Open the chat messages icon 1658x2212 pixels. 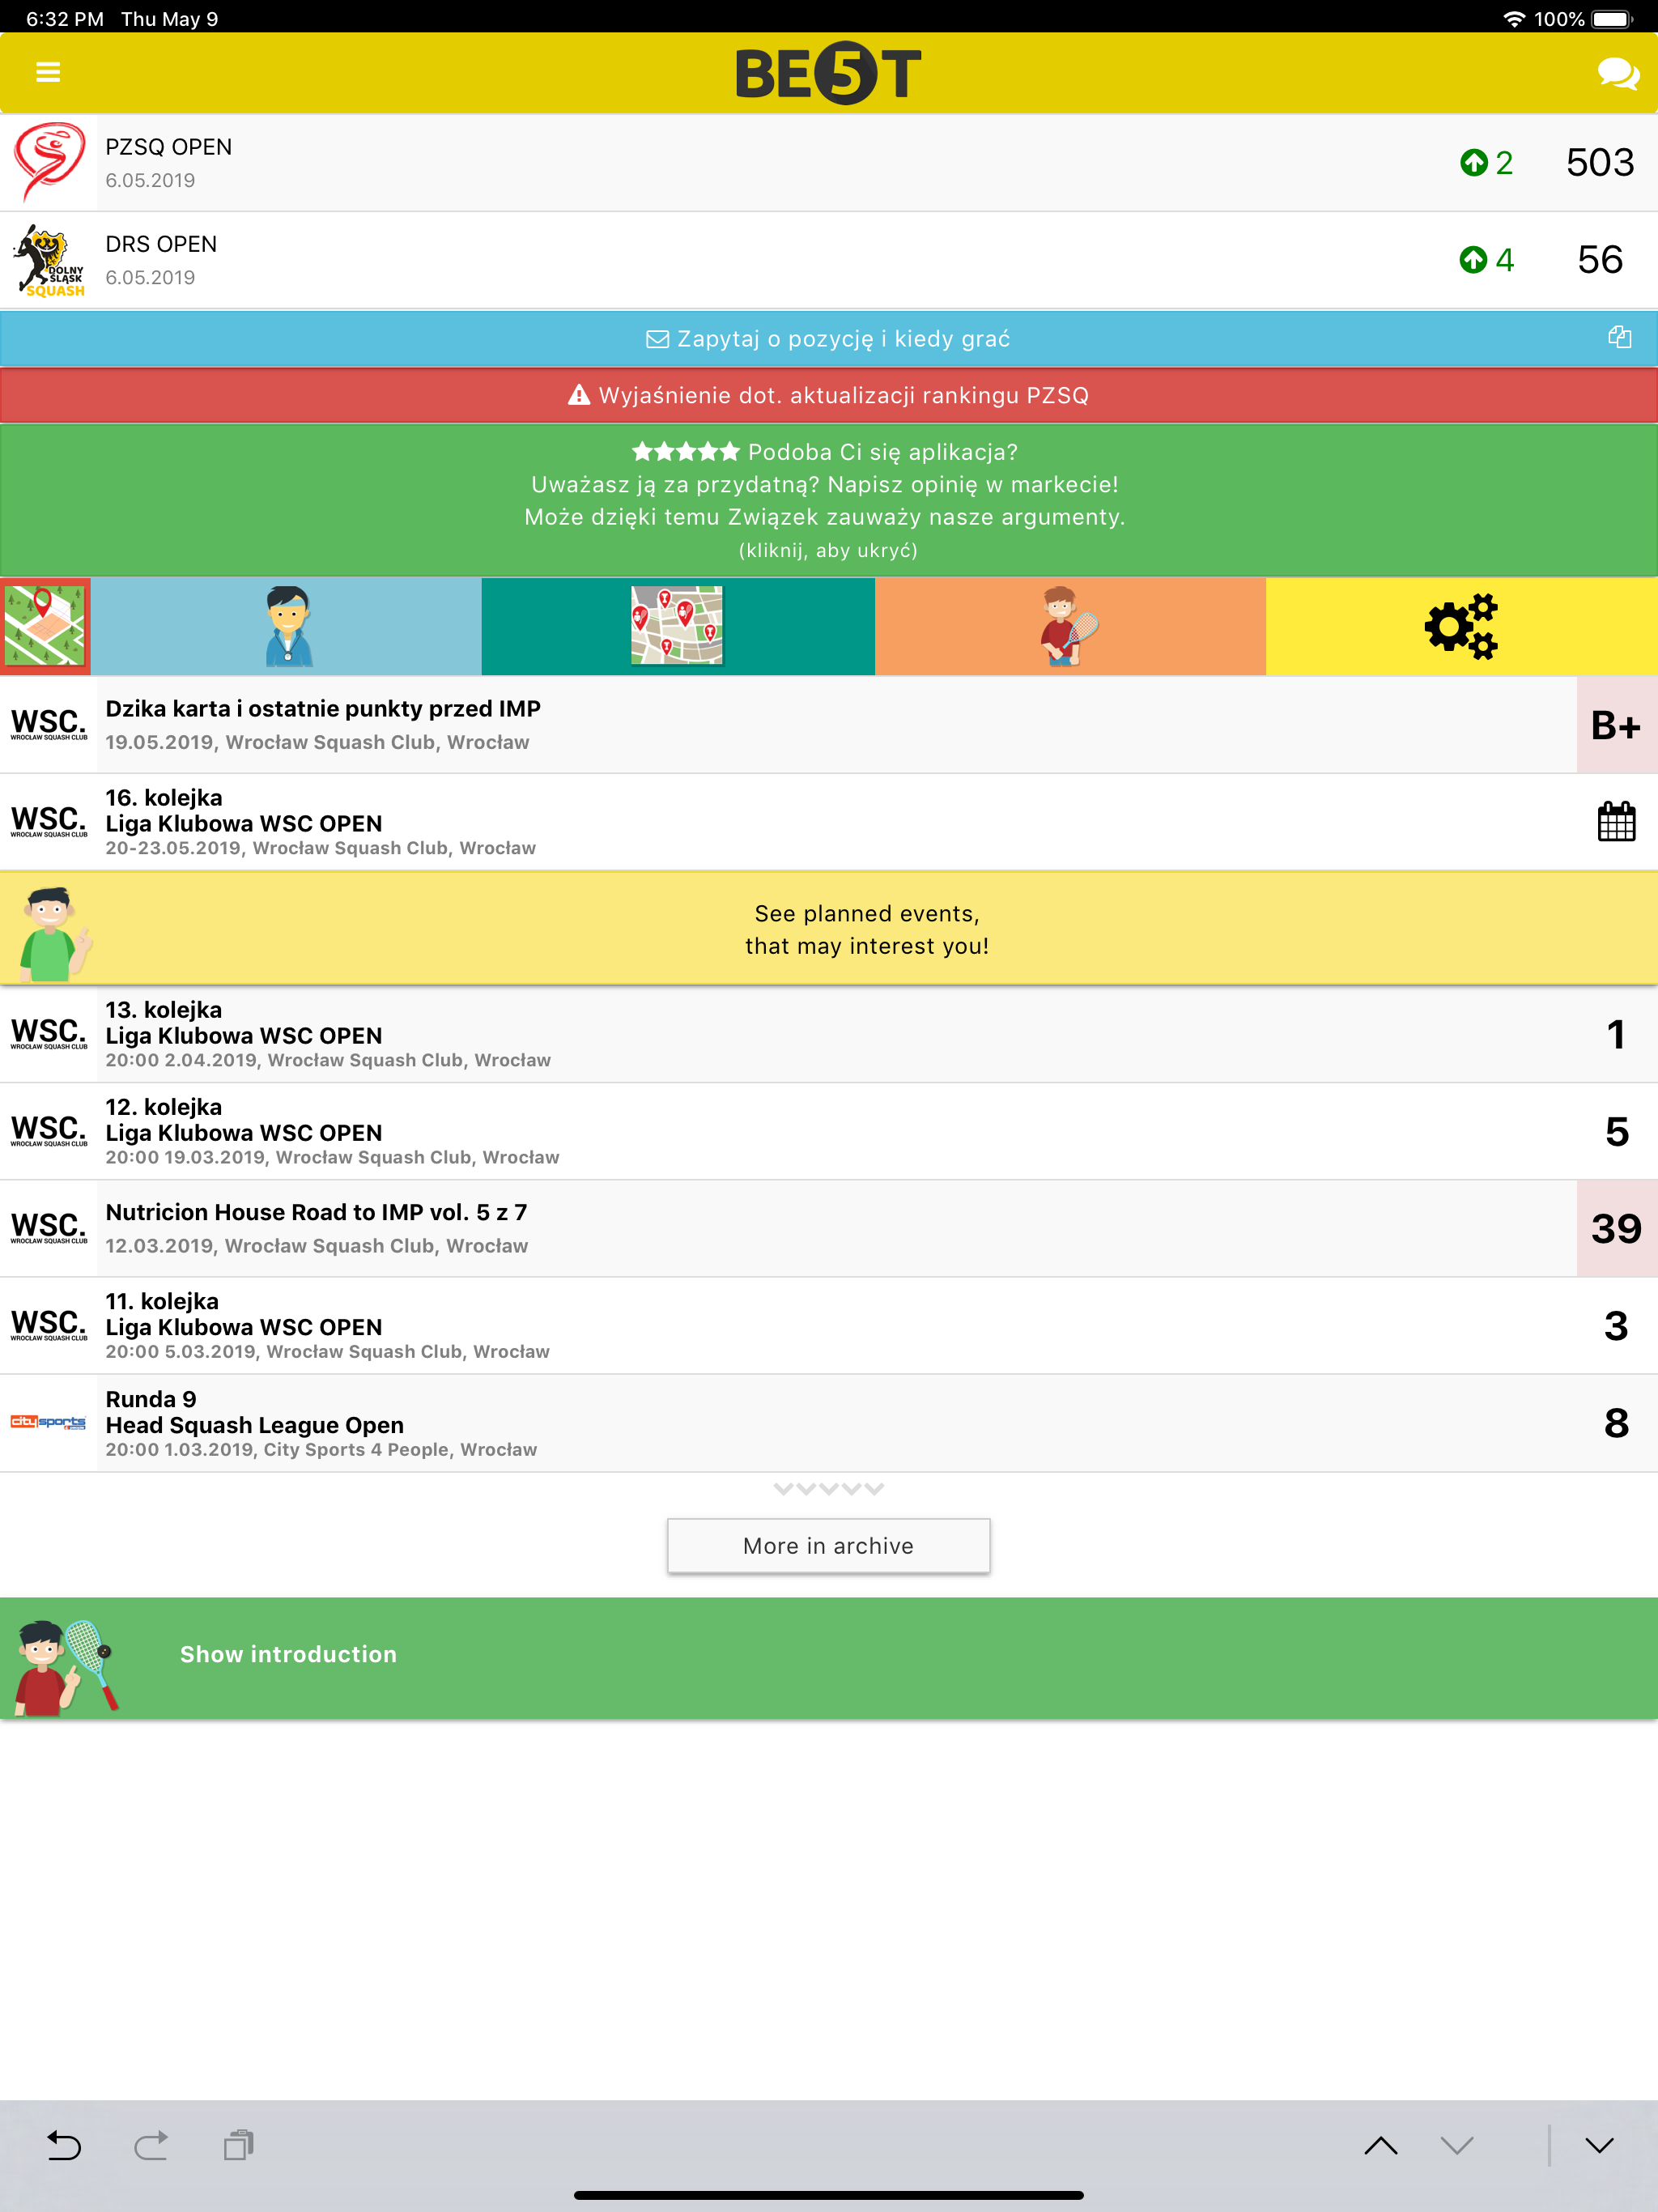(1617, 73)
